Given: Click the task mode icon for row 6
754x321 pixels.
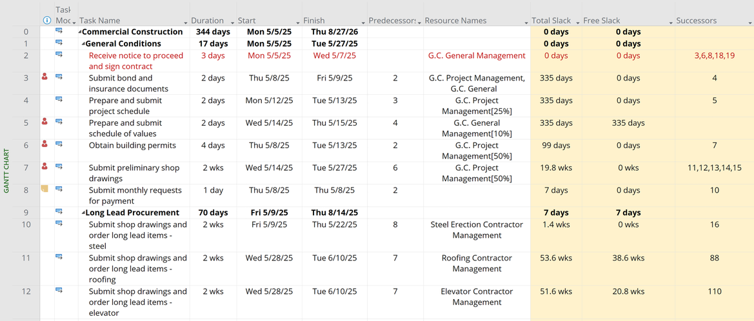Looking at the screenshot, I should (x=59, y=144).
